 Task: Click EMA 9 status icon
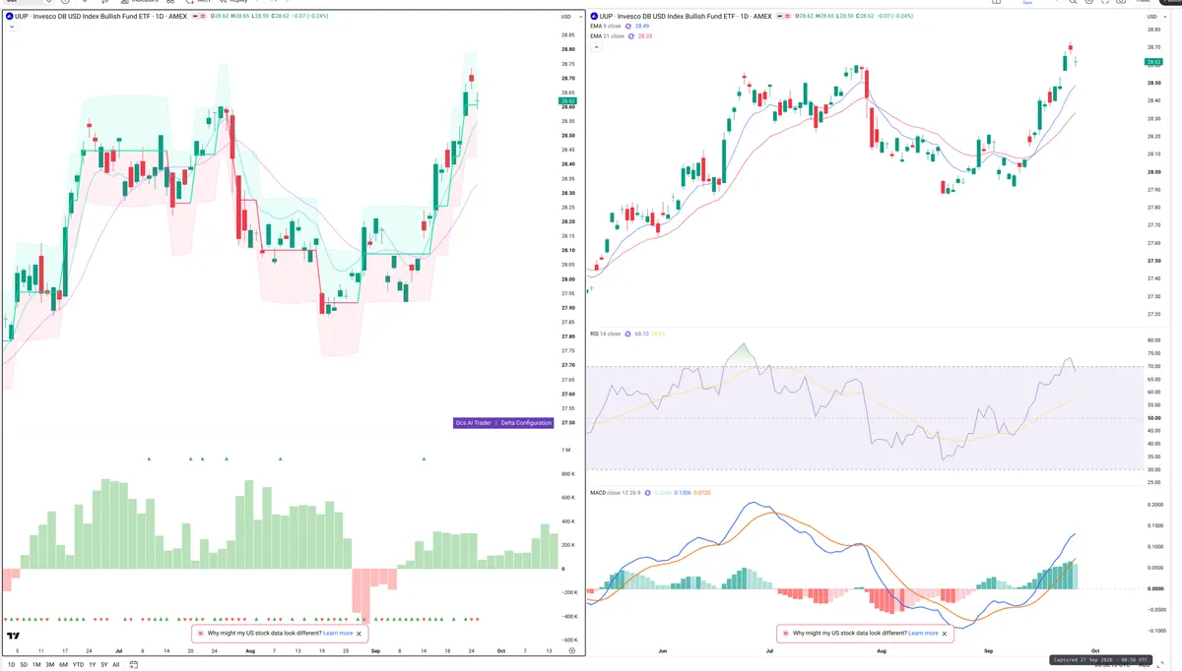click(629, 27)
